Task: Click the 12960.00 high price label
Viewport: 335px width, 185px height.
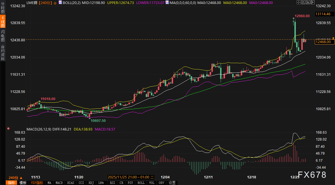Action: (x=302, y=16)
